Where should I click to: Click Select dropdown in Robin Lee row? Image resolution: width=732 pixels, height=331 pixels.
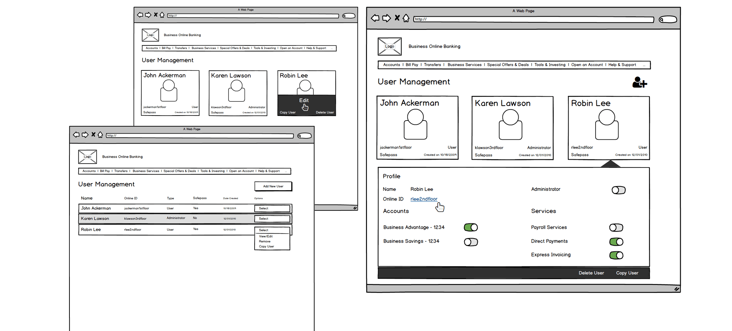click(x=272, y=230)
